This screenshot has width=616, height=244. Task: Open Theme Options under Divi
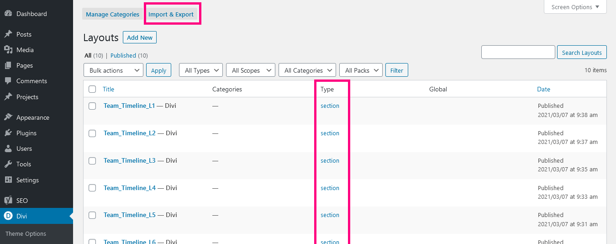click(26, 233)
